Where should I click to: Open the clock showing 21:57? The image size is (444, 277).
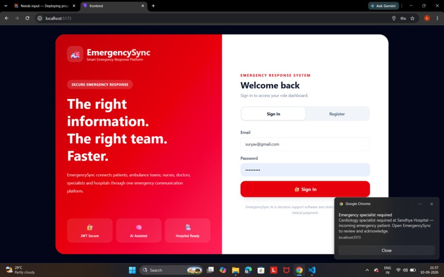click(x=429, y=270)
